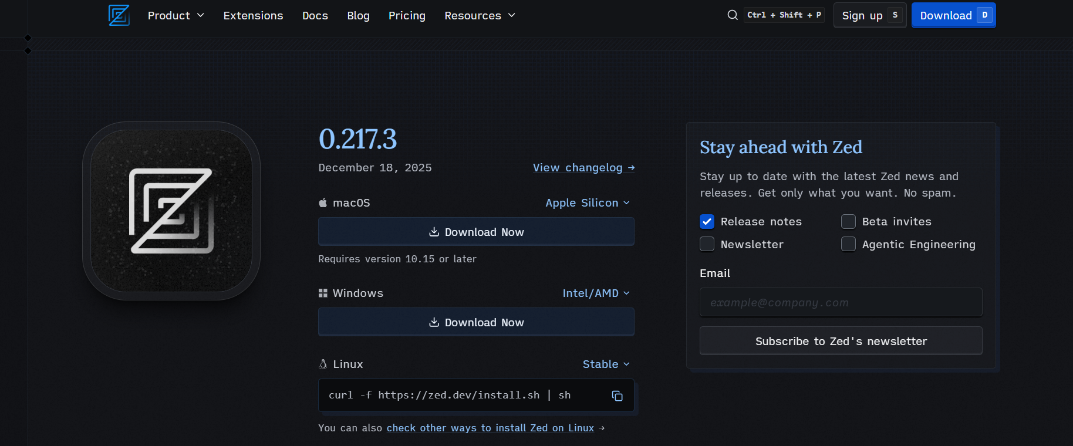Check the Agentic Engineering option

point(848,244)
